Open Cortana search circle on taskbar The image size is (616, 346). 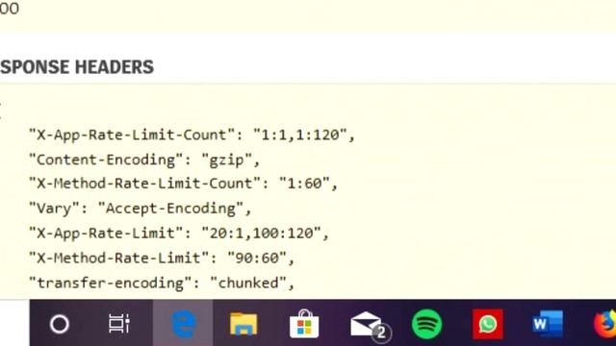60,324
